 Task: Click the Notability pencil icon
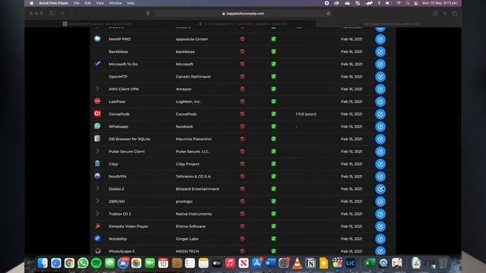tap(97, 238)
